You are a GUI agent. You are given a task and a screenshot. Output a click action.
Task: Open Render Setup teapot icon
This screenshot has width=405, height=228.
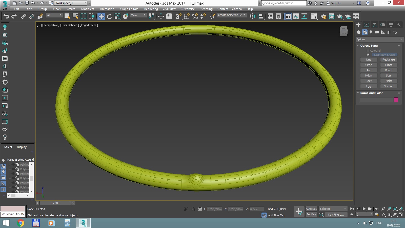pos(323,16)
